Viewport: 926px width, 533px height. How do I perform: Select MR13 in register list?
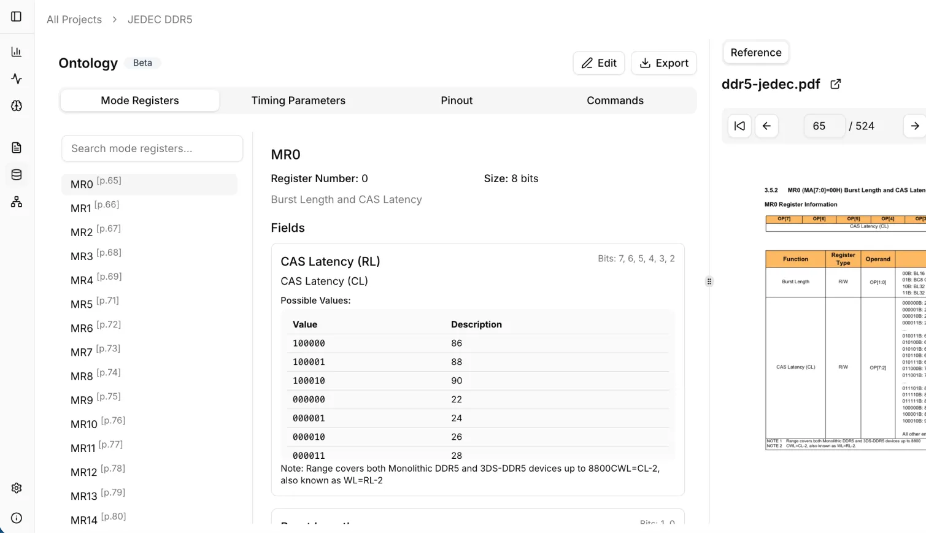pyautogui.click(x=149, y=495)
